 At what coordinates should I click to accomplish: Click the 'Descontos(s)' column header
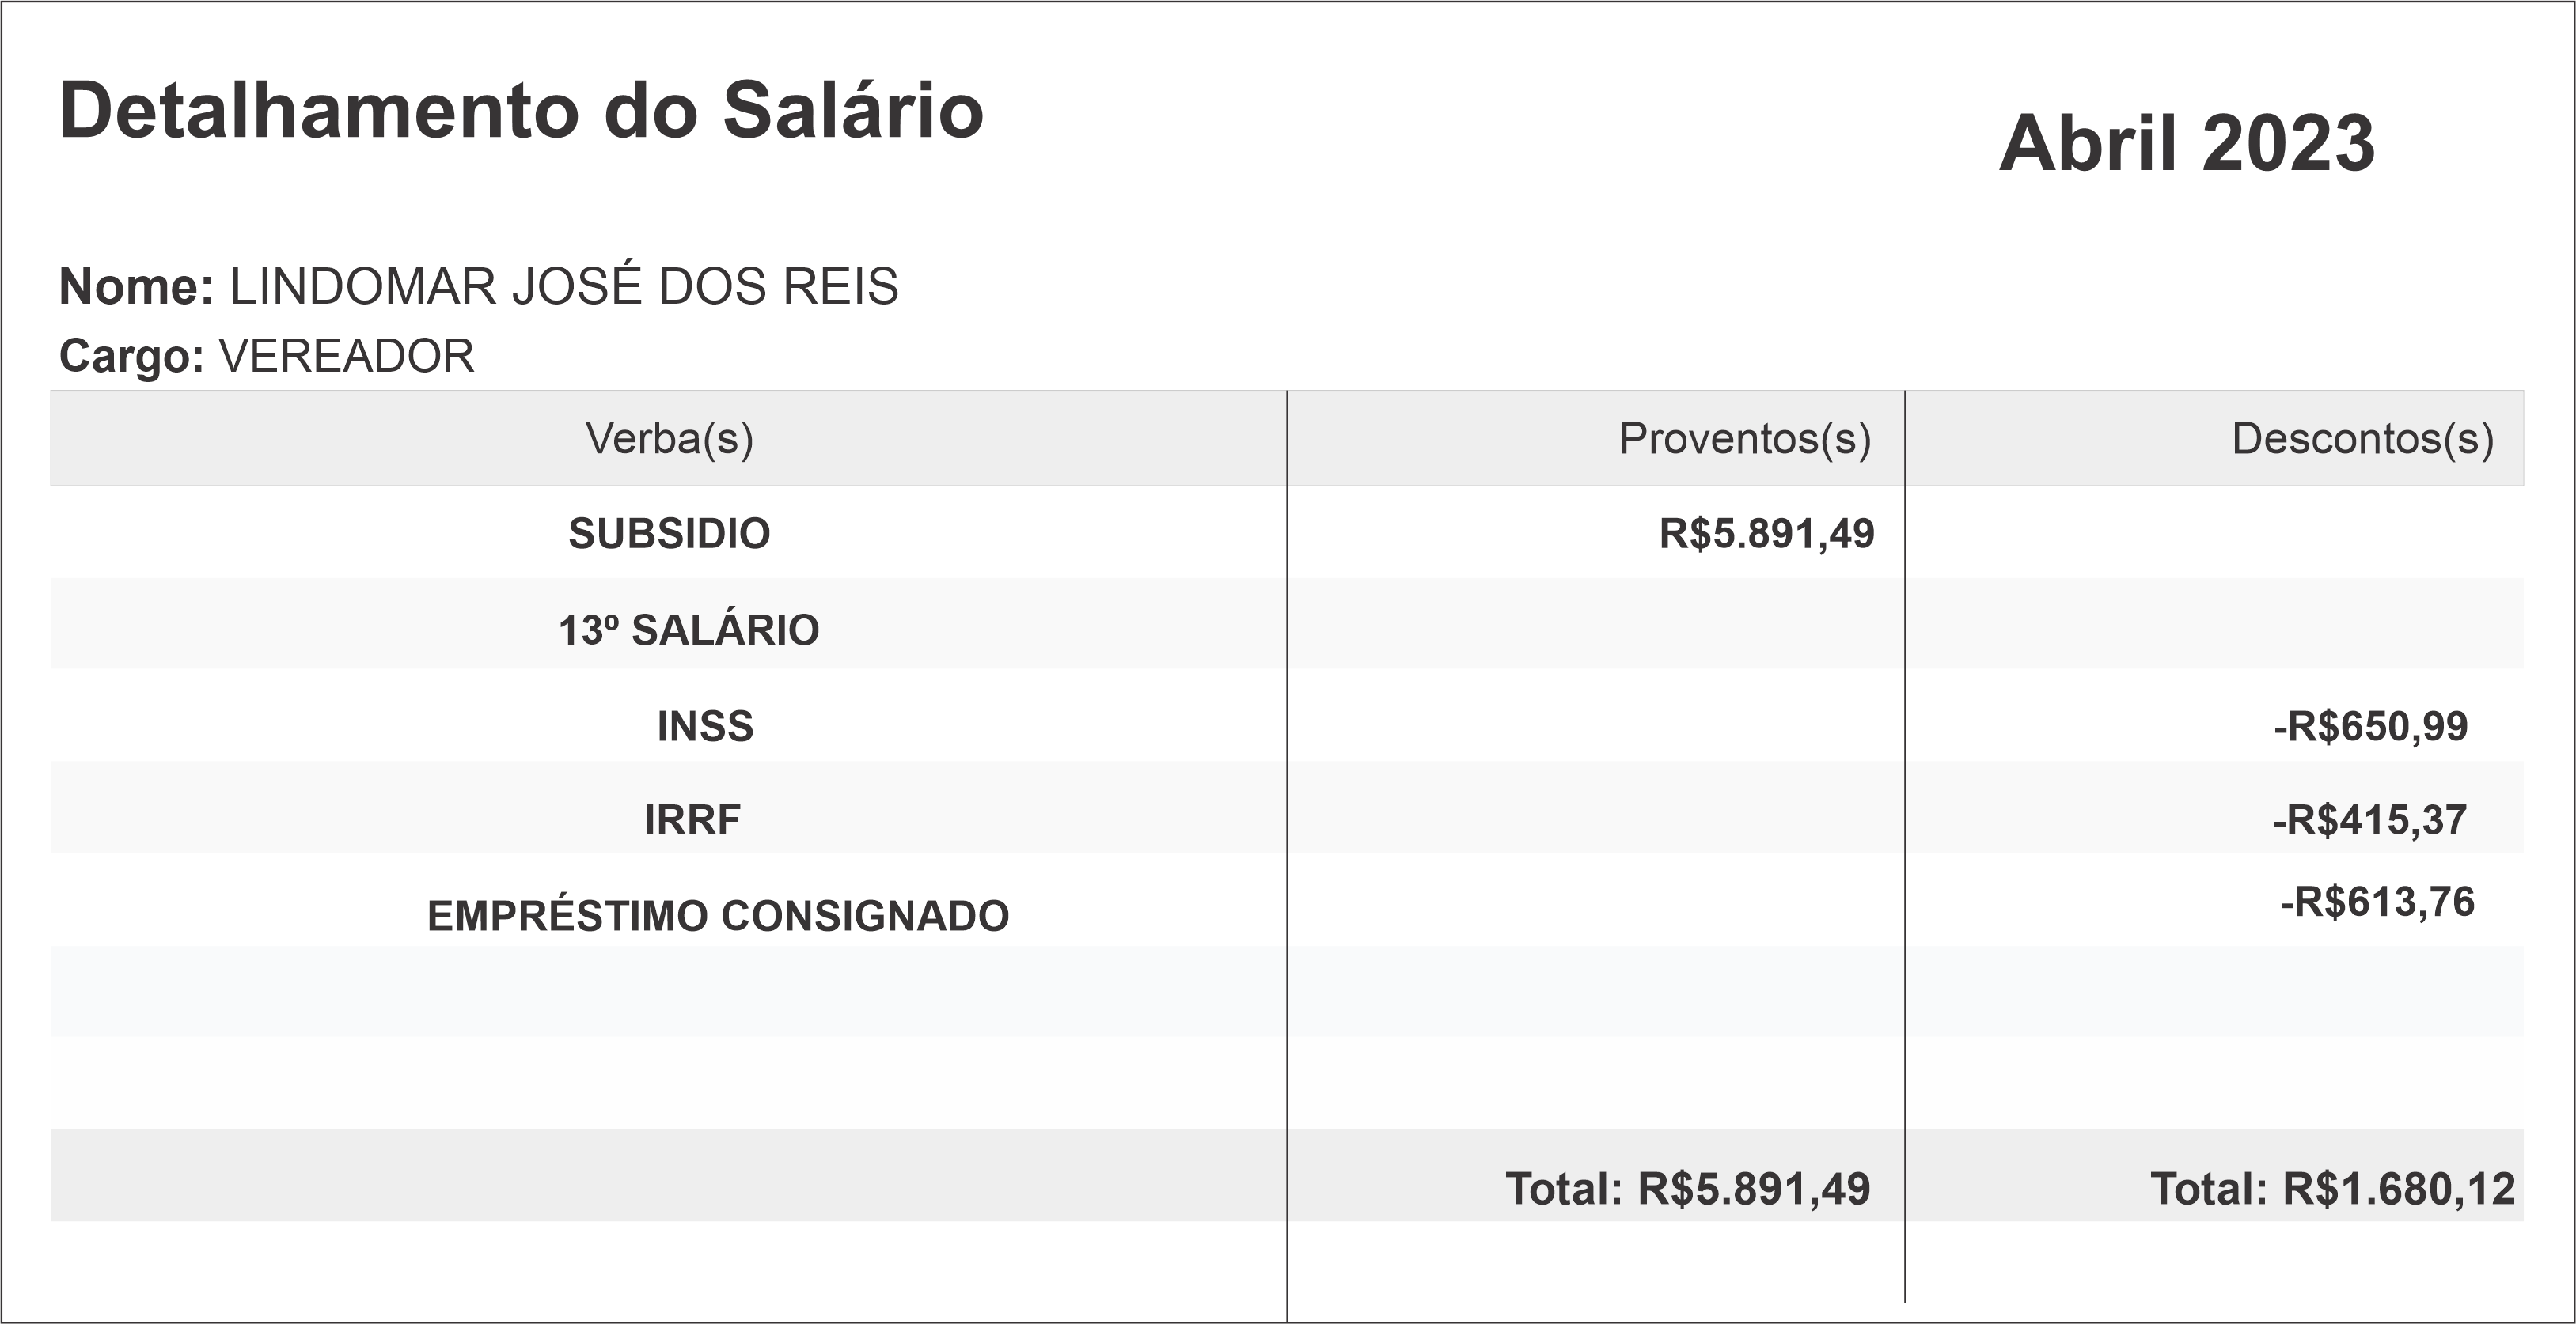pyautogui.click(x=2362, y=439)
